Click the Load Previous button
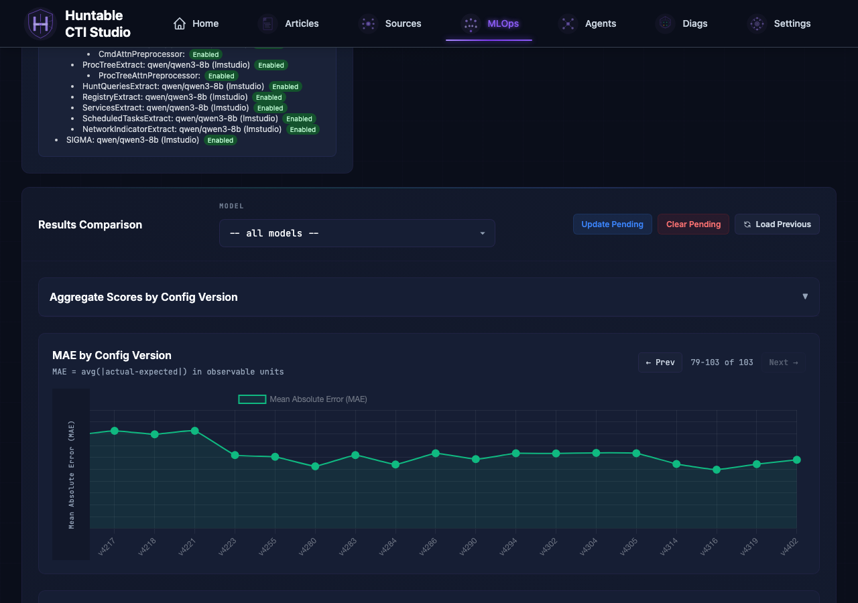 [x=777, y=224]
